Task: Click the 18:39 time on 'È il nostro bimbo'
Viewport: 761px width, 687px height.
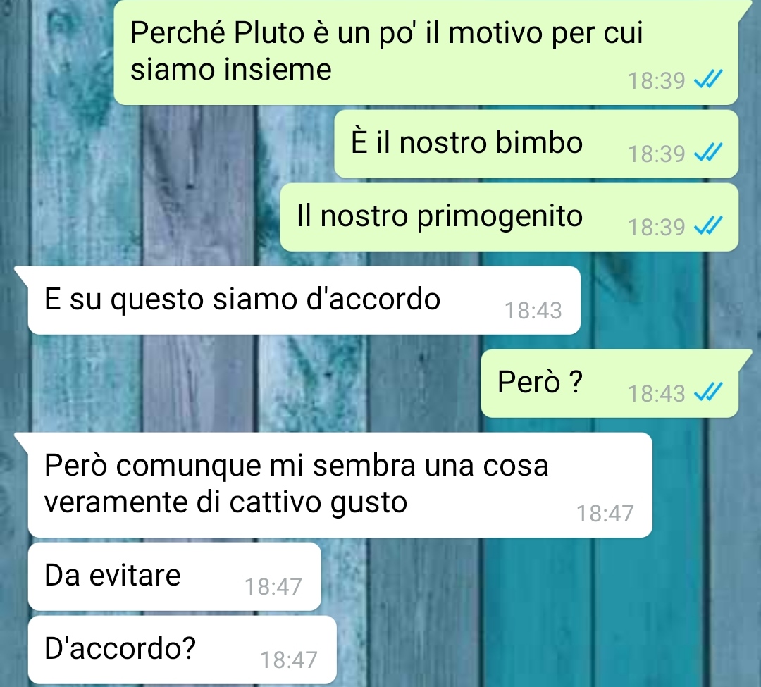Action: tap(656, 154)
